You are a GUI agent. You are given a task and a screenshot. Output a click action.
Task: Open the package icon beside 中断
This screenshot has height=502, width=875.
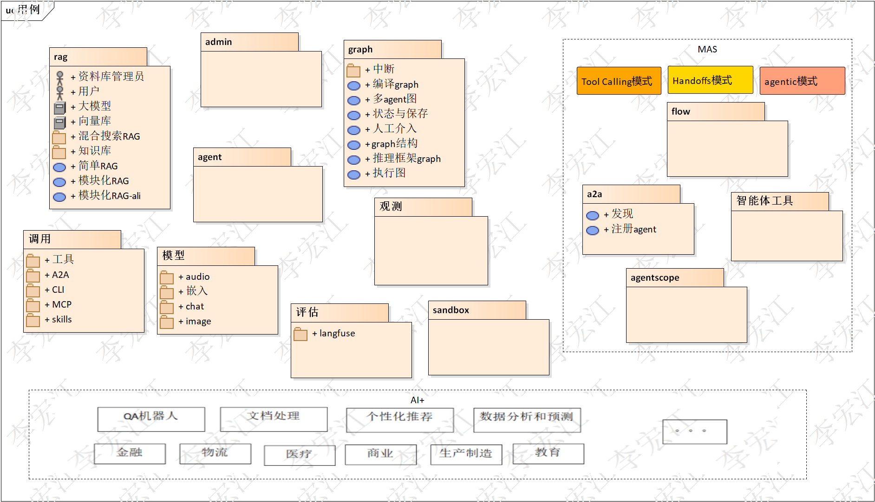353,71
